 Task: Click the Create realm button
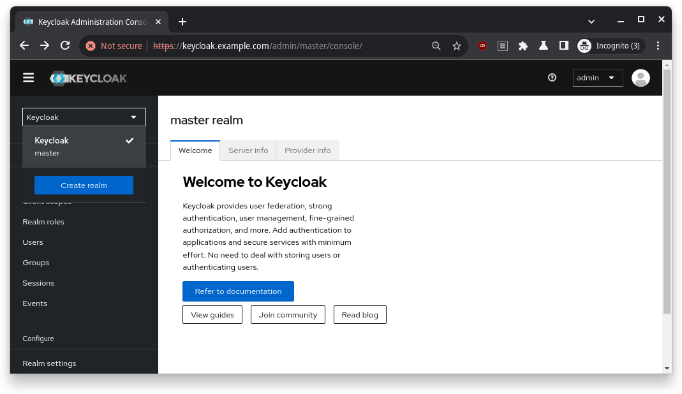[x=84, y=186]
